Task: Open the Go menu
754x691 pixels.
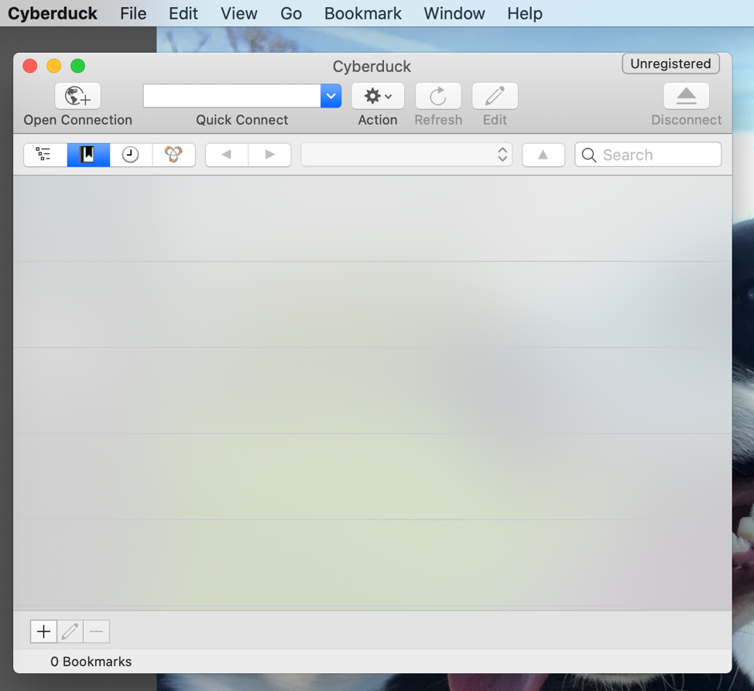Action: [291, 13]
